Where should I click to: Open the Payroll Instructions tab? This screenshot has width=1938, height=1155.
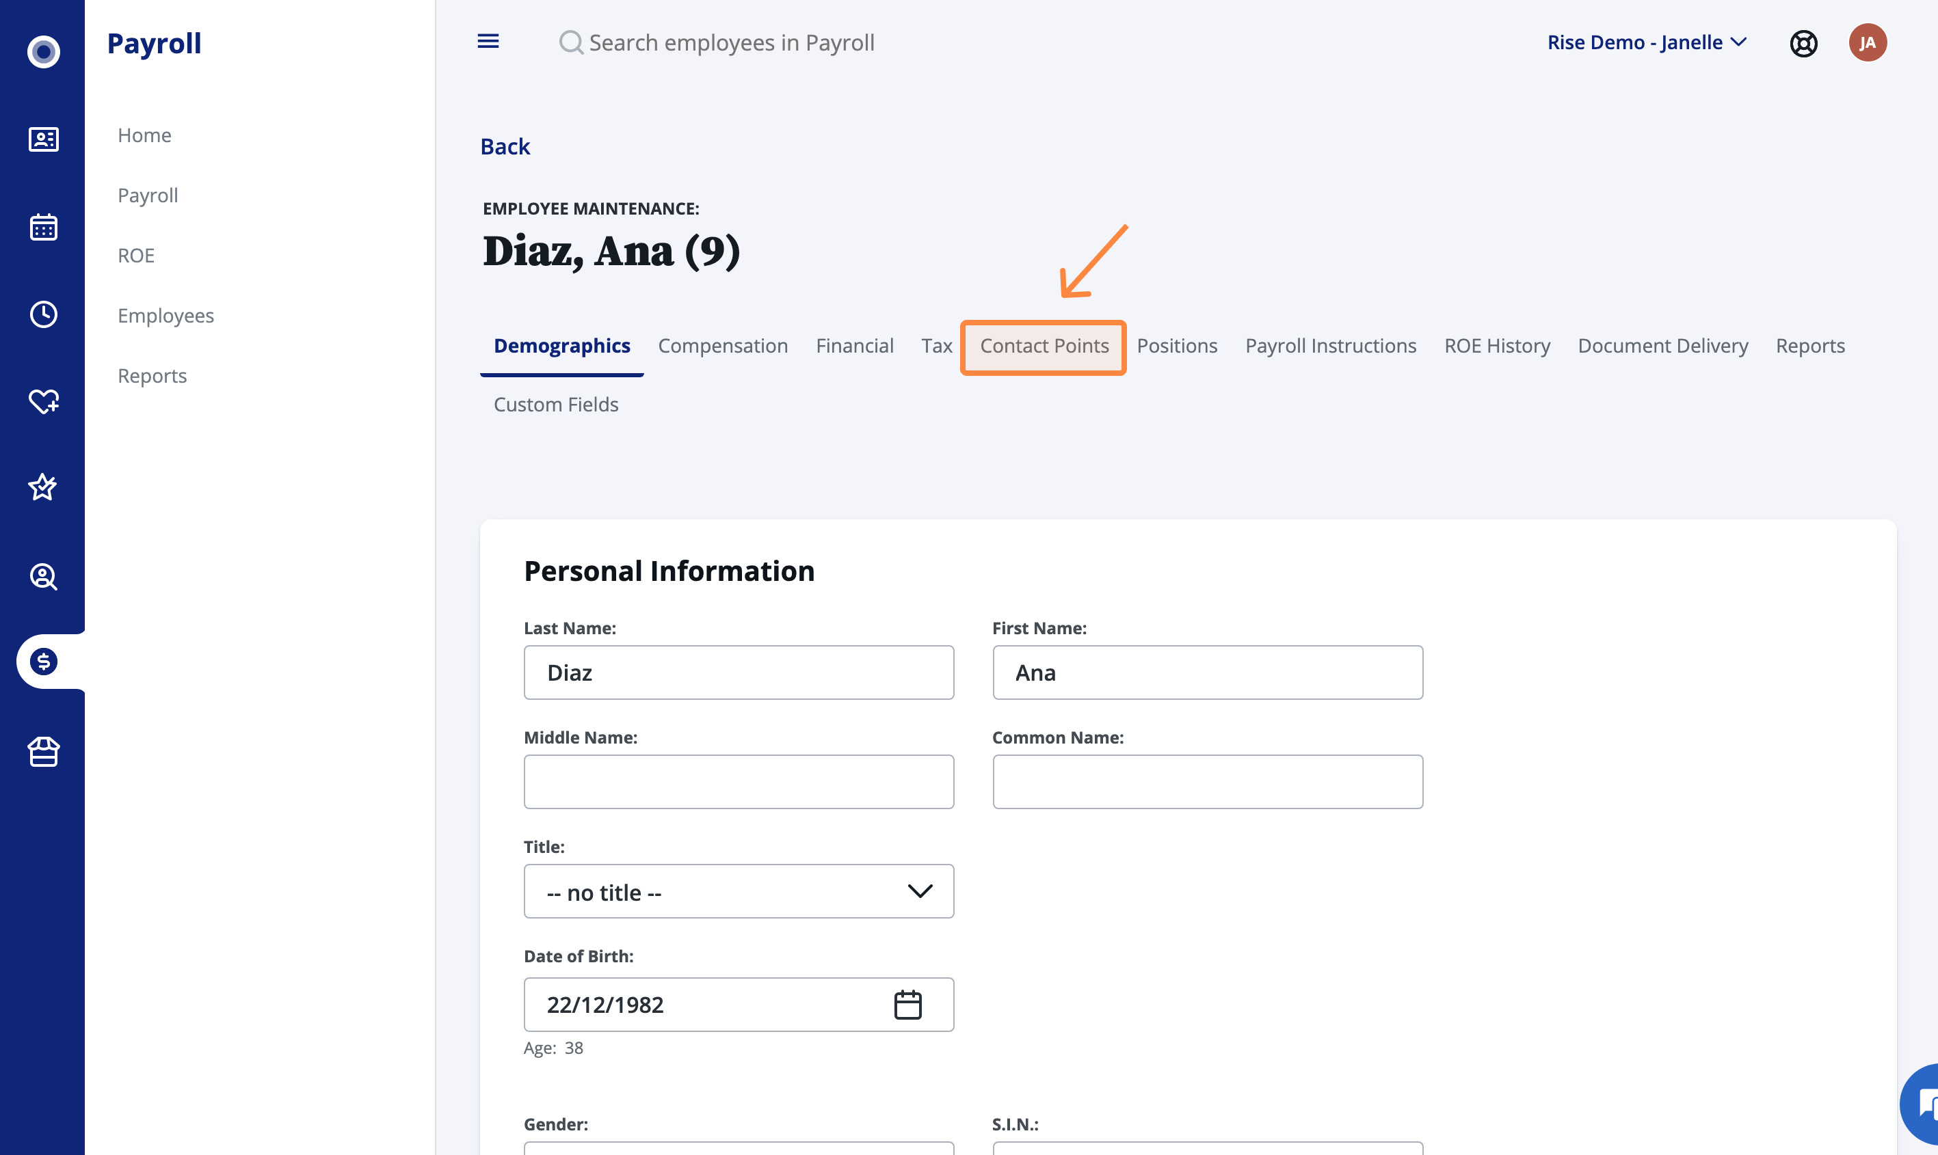point(1331,346)
